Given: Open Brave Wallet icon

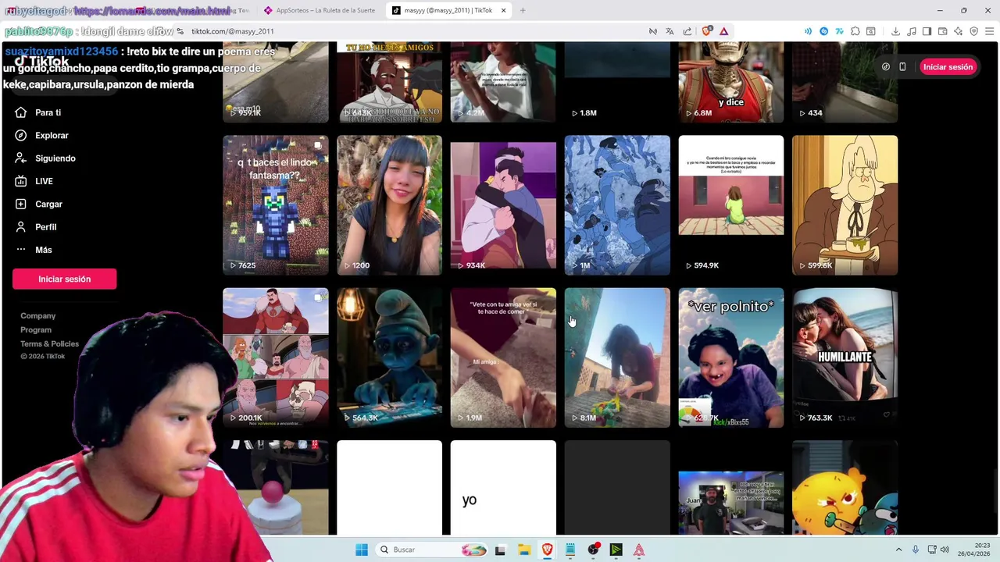Looking at the screenshot, I should pos(942,31).
